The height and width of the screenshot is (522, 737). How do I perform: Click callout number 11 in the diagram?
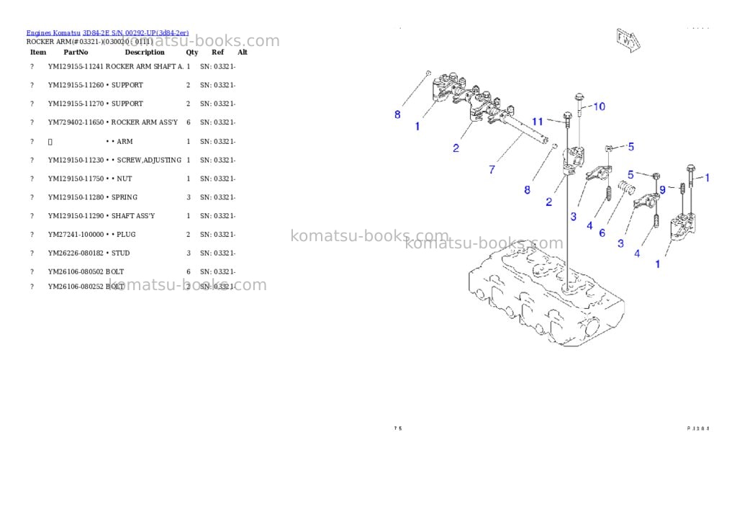(537, 122)
